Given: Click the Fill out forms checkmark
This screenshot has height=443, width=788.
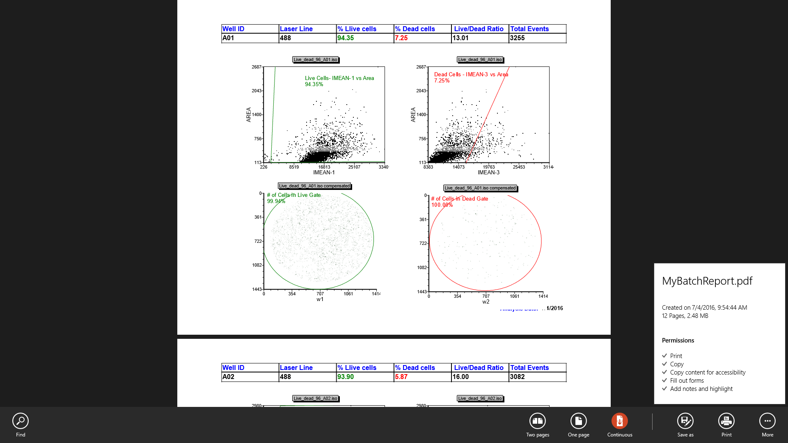Looking at the screenshot, I should (x=664, y=380).
